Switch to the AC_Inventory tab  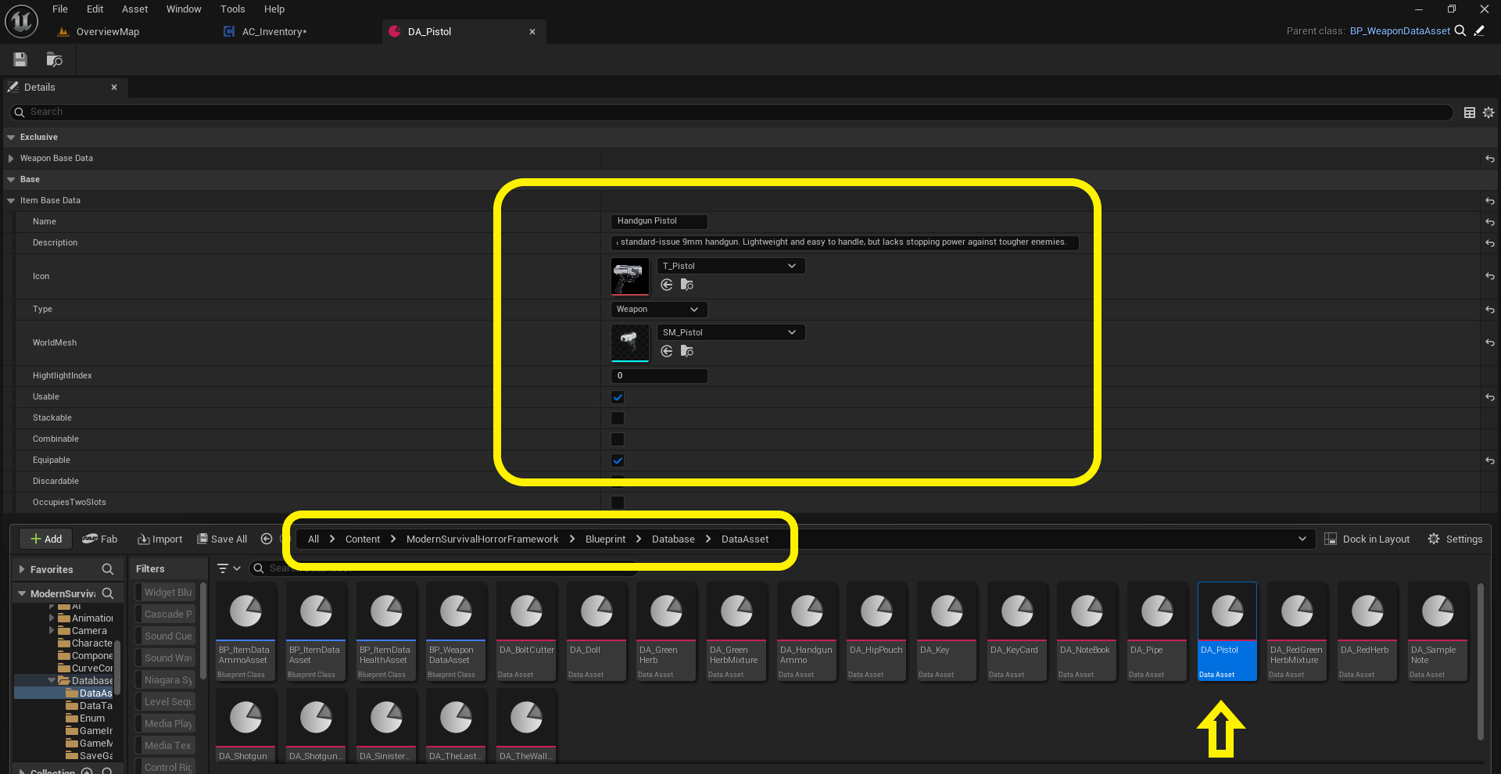pyautogui.click(x=274, y=32)
